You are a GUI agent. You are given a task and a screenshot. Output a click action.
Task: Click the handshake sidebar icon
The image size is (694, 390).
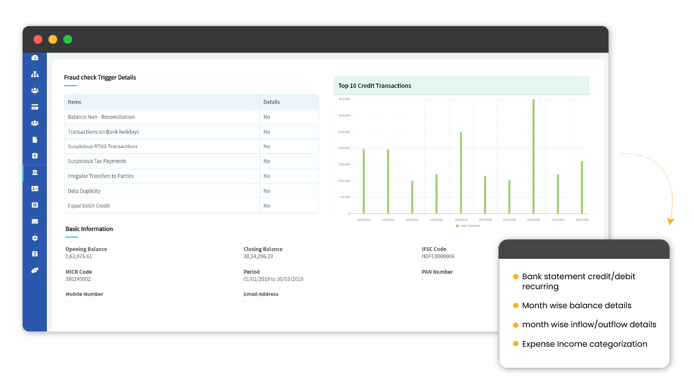pyautogui.click(x=35, y=271)
